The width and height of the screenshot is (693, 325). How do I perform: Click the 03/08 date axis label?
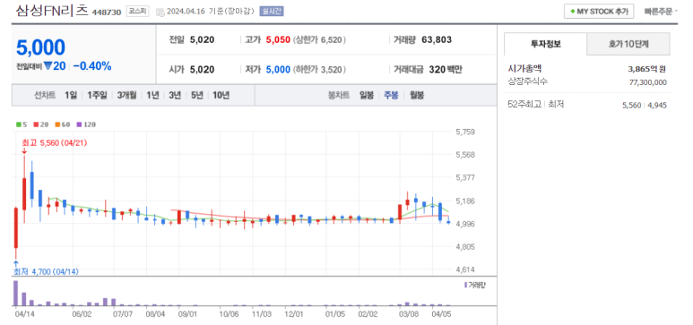coord(409,314)
